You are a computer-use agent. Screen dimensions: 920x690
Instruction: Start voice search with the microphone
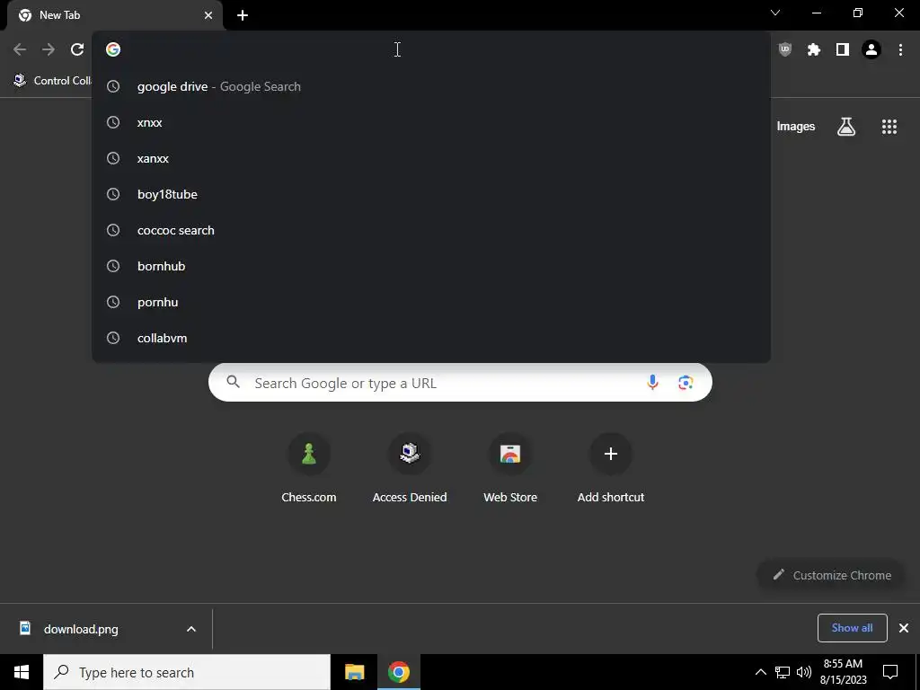tap(652, 383)
